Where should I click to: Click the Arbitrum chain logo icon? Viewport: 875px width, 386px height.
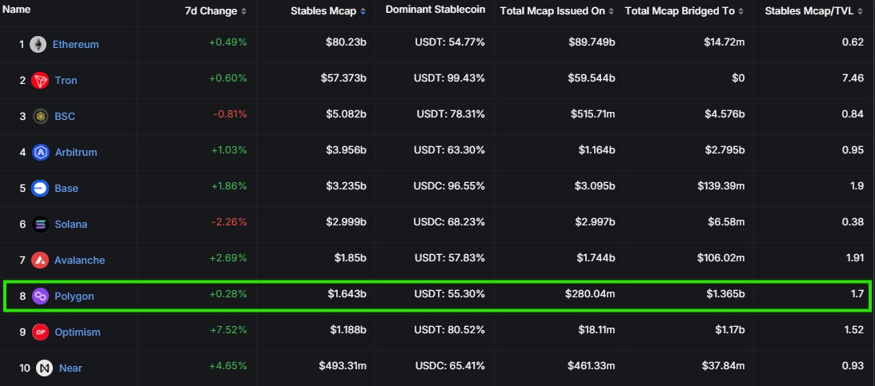pos(40,153)
